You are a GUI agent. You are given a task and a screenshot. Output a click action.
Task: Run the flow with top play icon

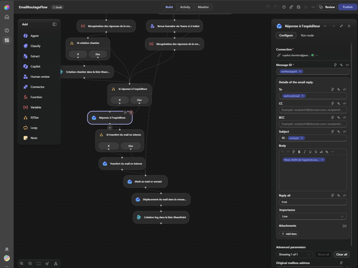pyautogui.click(x=306, y=7)
